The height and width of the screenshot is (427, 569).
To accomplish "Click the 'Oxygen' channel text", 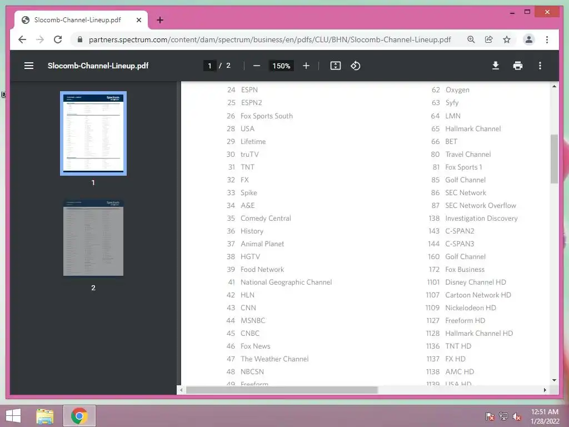I will 457,90.
